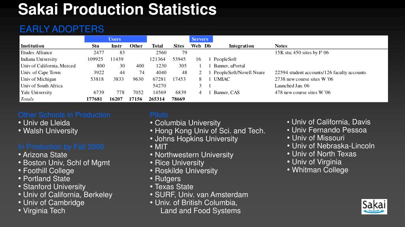Select the "Yale University" institution cell

click(x=36, y=92)
